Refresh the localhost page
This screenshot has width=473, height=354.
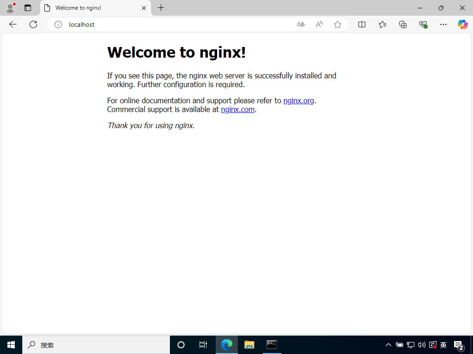coord(33,24)
